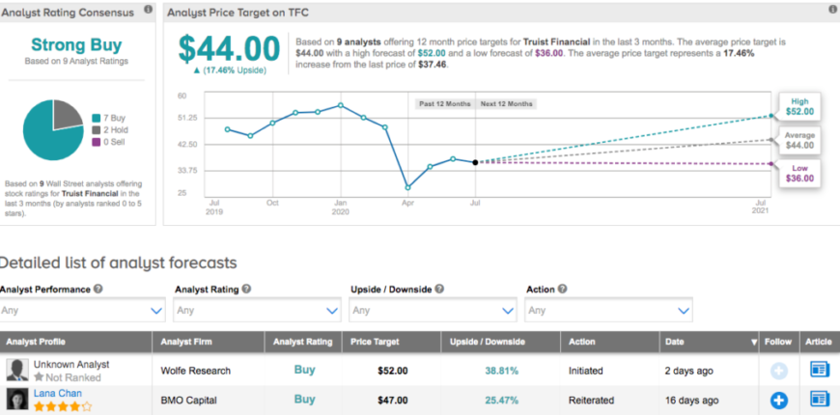The image size is (840, 415).
Task: Click the Average $44.00 forecast label
Action: tap(799, 140)
